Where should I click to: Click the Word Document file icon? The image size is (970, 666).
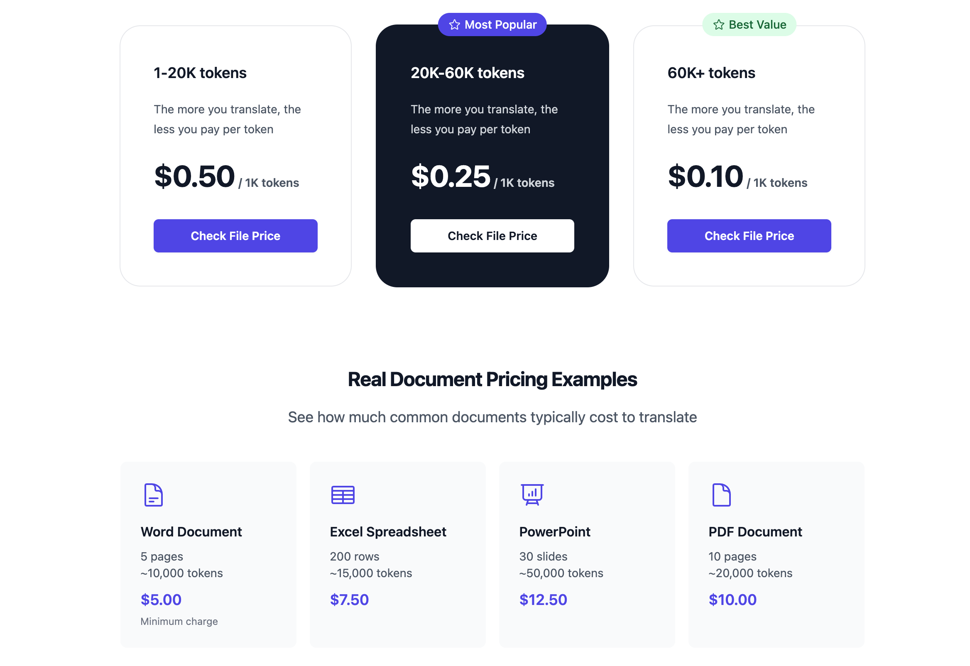click(x=153, y=495)
